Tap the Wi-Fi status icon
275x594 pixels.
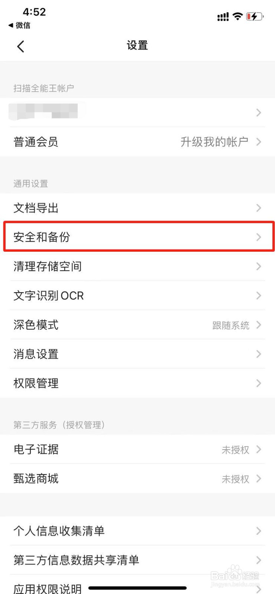[237, 16]
